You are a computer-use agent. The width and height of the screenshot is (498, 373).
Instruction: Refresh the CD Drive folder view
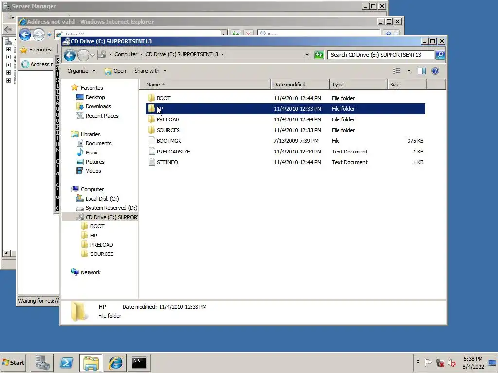(319, 55)
